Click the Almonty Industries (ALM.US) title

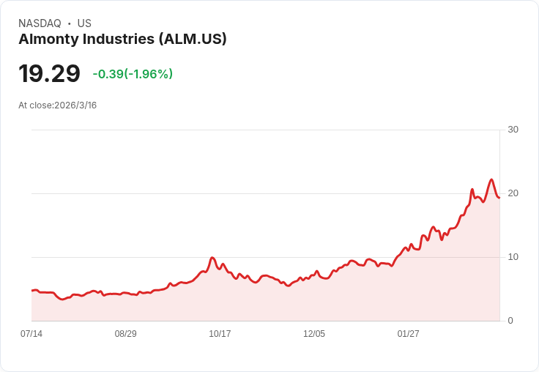pos(122,39)
